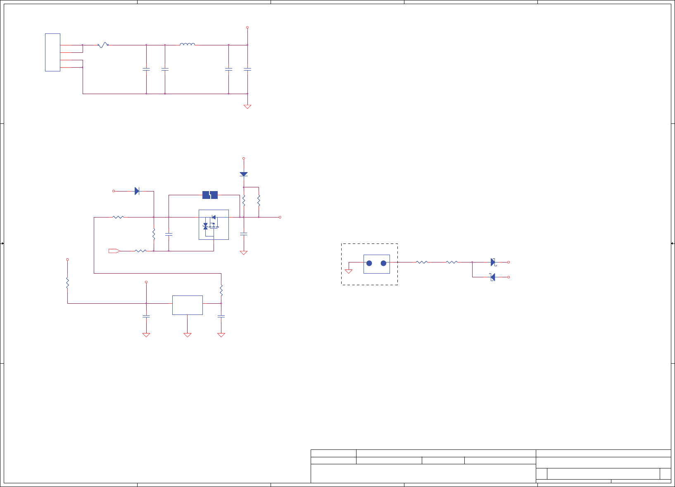675x487 pixels.
Task: Select the two-dot pad component
Action: [377, 264]
